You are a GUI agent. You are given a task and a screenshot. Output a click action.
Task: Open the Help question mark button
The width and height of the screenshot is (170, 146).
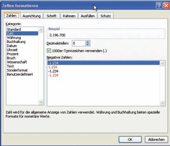tap(159, 6)
